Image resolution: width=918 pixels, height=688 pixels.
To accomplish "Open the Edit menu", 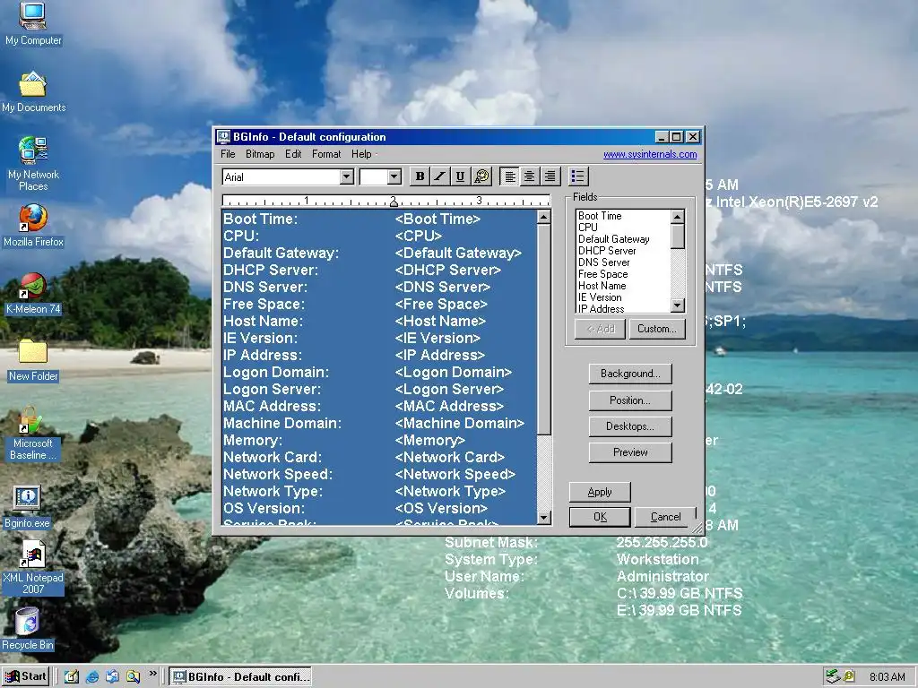I will click(x=293, y=154).
